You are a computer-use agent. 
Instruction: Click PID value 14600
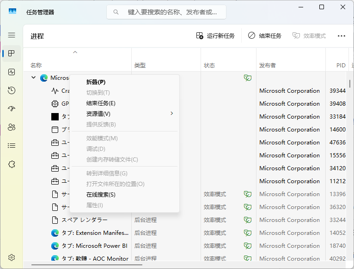337,130
